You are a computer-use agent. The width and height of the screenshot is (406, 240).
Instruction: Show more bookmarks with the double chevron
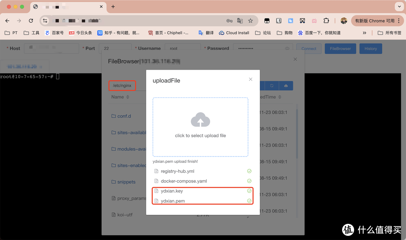(x=364, y=33)
